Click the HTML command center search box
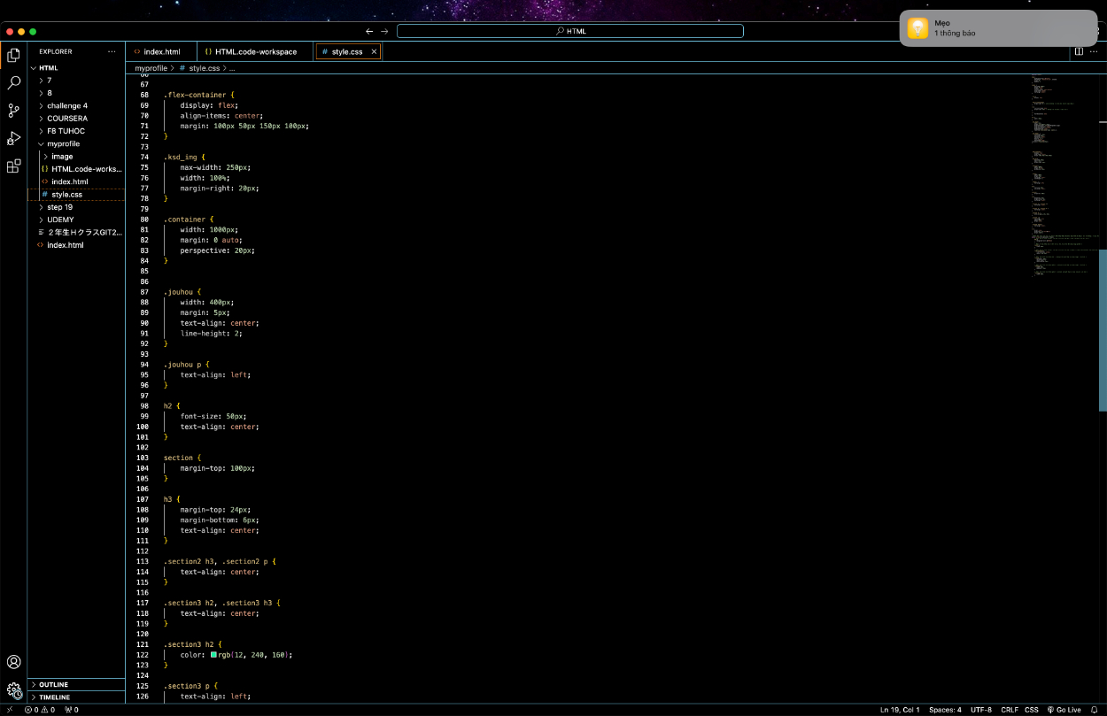Image resolution: width=1107 pixels, height=716 pixels. point(569,31)
